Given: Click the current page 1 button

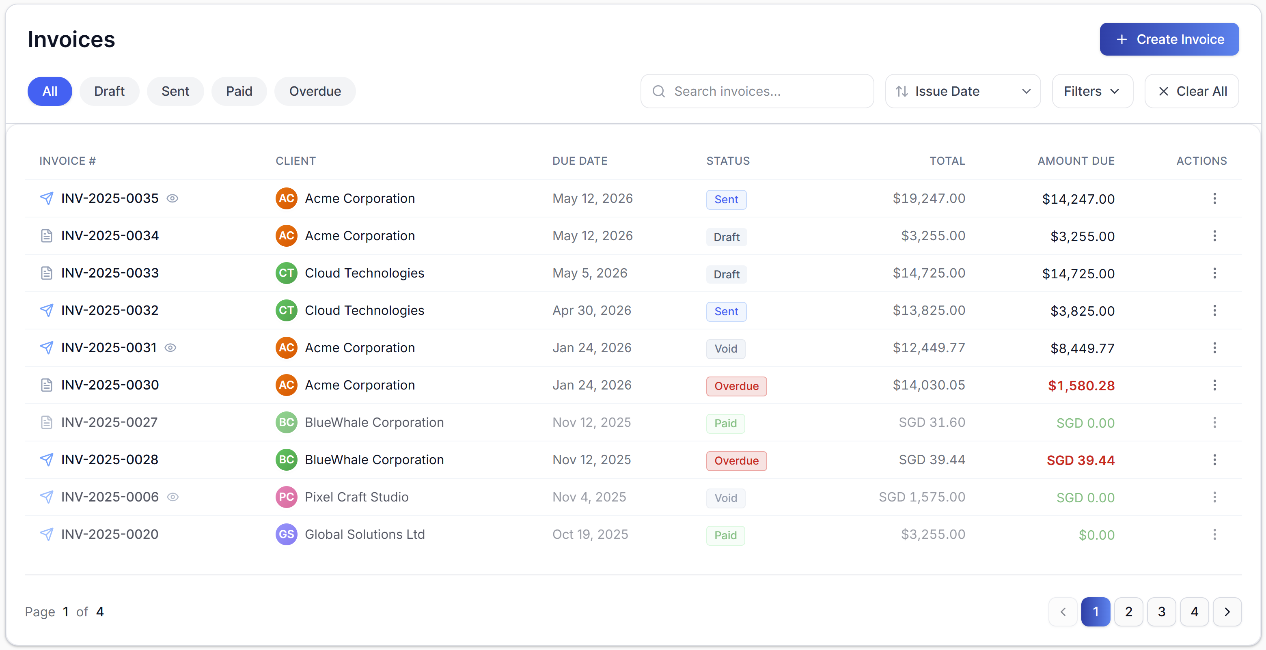Looking at the screenshot, I should (1096, 612).
